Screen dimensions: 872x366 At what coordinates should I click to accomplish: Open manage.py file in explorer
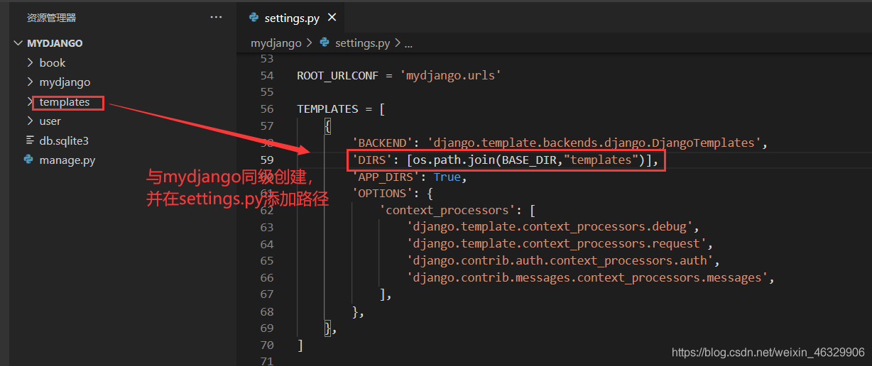67,160
